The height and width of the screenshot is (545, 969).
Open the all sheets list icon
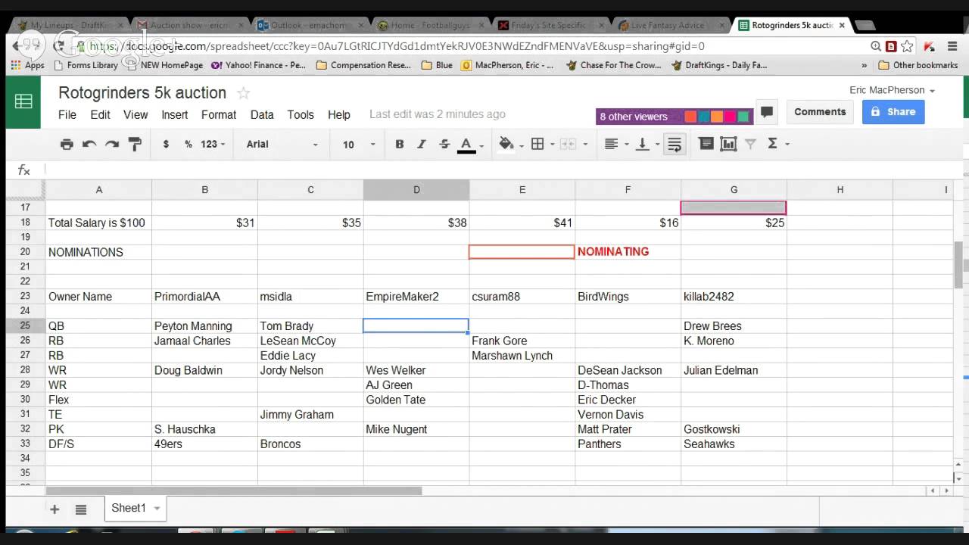pos(81,509)
